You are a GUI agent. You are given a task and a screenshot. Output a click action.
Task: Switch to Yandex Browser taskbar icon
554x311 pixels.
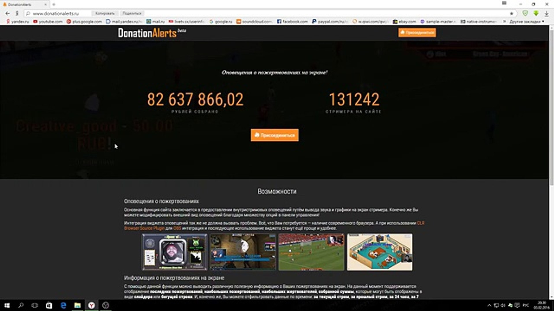click(91, 305)
